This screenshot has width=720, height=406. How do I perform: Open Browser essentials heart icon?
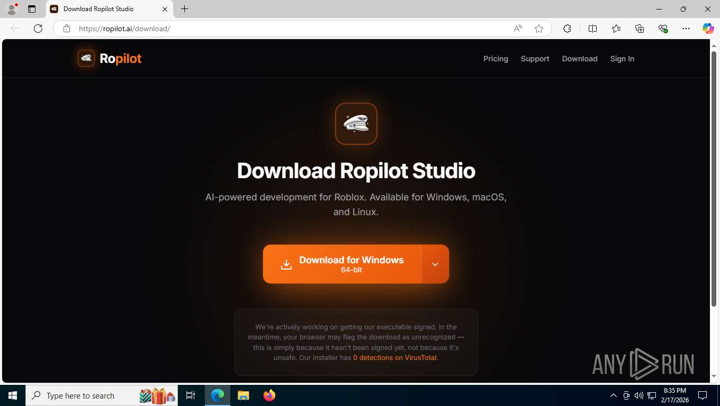coord(663,29)
